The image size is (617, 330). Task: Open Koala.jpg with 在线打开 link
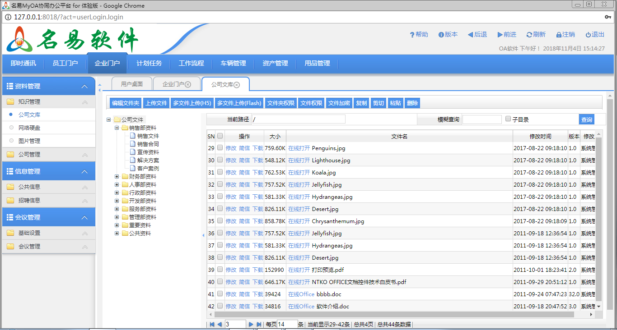click(x=299, y=172)
